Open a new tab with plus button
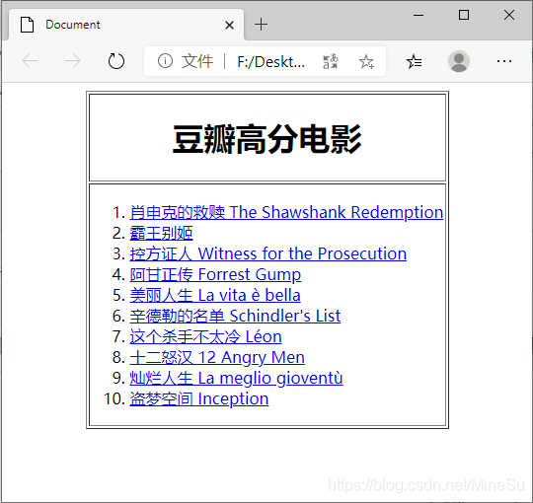The image size is (533, 503). (261, 25)
